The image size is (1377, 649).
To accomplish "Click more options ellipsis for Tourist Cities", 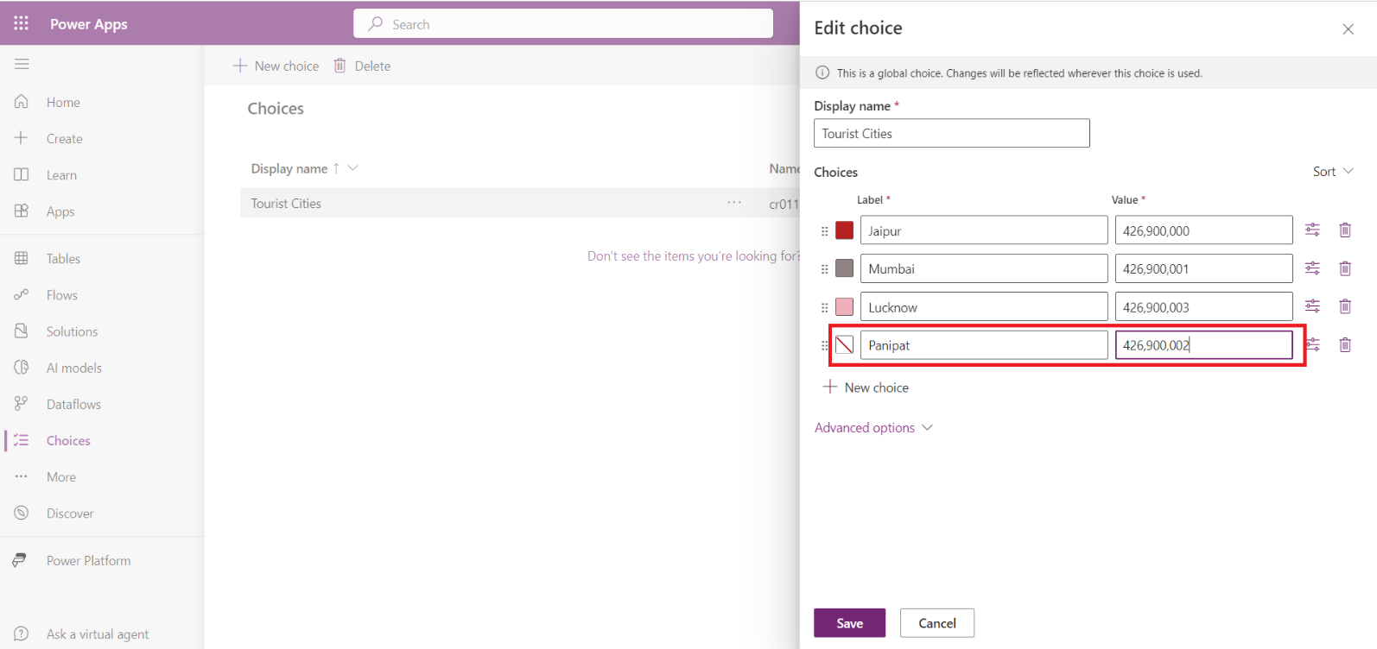I will tap(733, 203).
